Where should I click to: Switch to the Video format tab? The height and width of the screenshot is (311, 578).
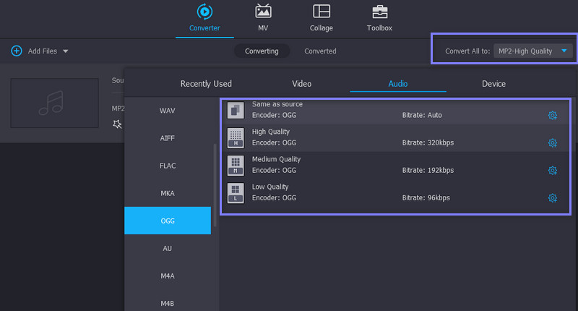(302, 84)
